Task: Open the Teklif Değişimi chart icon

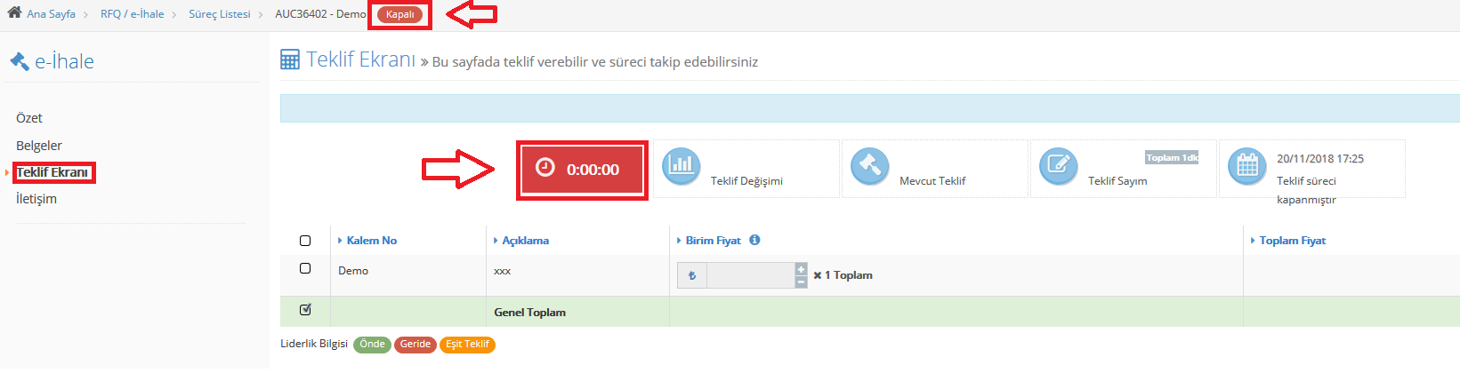Action: pyautogui.click(x=682, y=166)
